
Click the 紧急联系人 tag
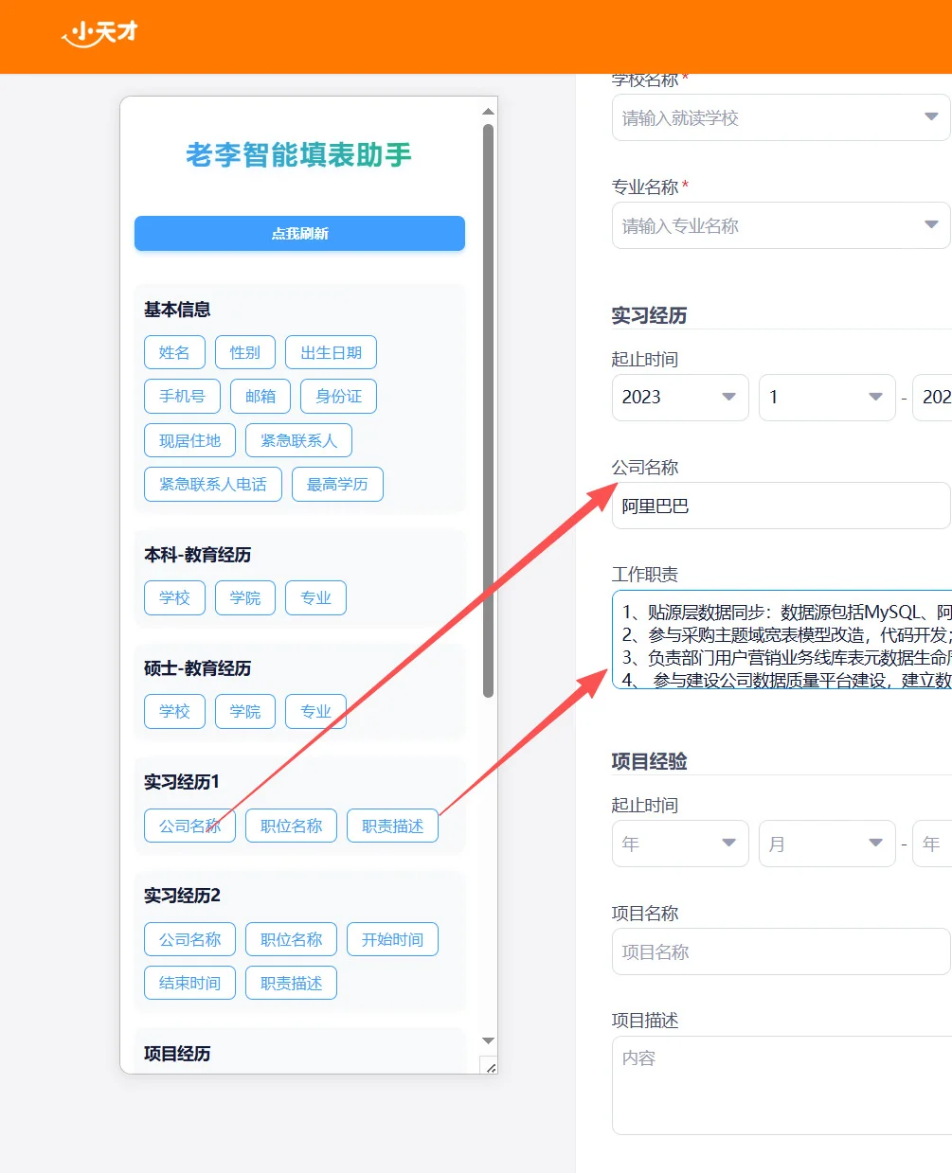[298, 440]
